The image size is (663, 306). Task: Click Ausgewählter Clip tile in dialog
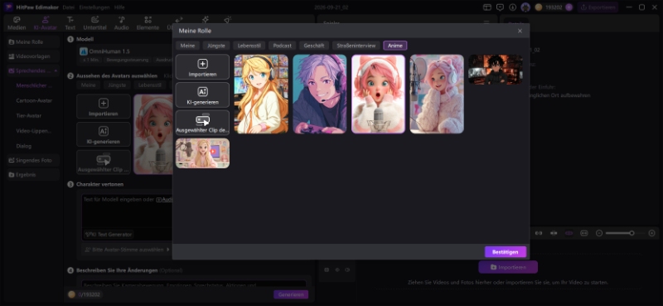(202, 123)
